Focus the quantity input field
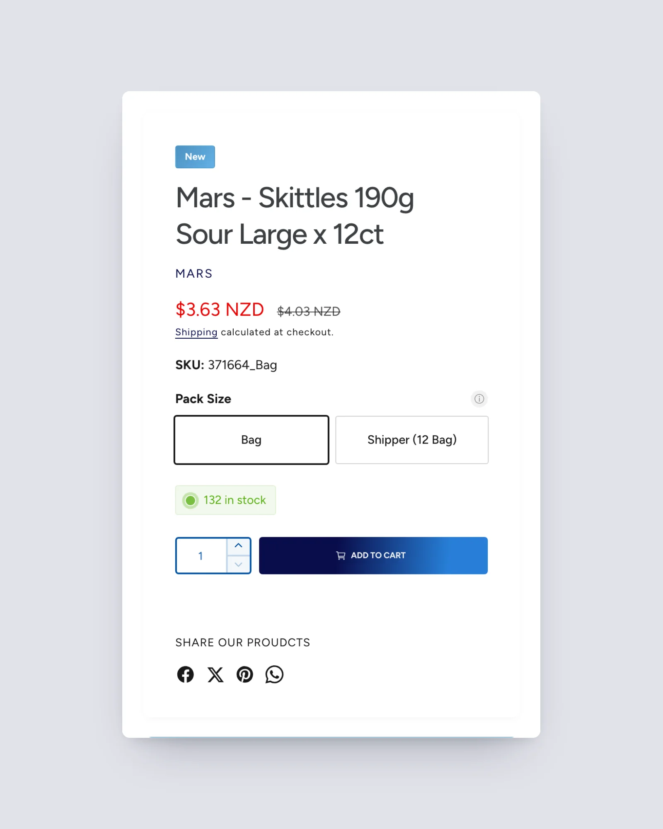Image resolution: width=663 pixels, height=829 pixels. pyautogui.click(x=201, y=556)
